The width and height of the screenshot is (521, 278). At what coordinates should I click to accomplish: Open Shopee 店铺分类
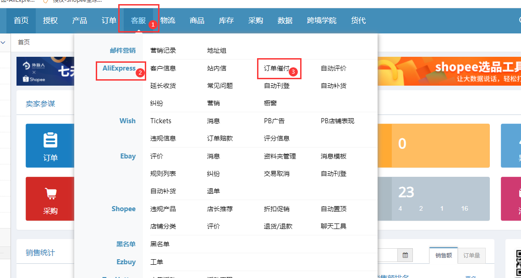click(x=163, y=227)
